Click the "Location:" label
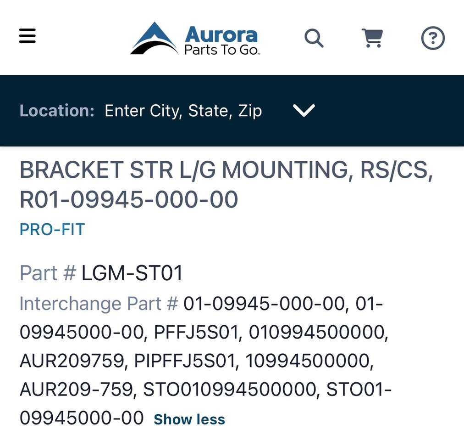This screenshot has height=441, width=464. coord(57,111)
